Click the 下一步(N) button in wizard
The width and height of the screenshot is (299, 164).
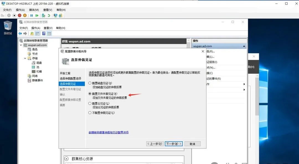pyautogui.click(x=174, y=144)
